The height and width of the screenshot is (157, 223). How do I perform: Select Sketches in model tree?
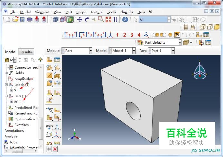tap(22, 125)
